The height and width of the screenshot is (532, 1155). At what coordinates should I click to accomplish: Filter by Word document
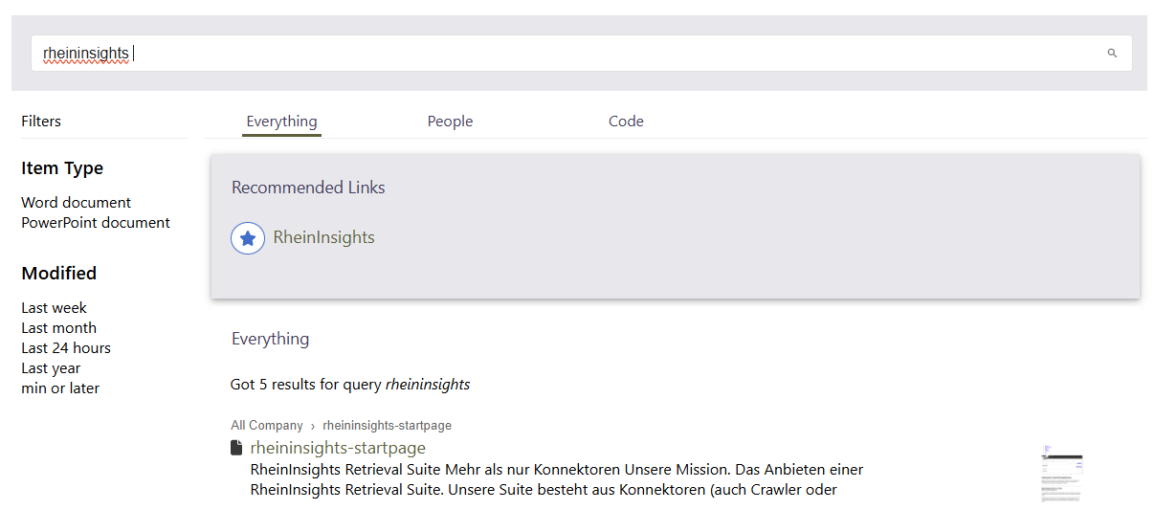[77, 203]
